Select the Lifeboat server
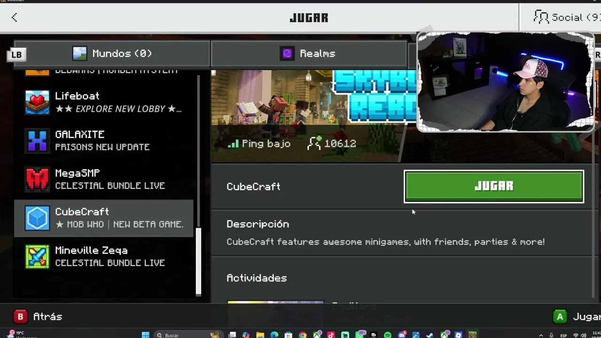Viewport: 601px width, 338px height. coord(103,102)
